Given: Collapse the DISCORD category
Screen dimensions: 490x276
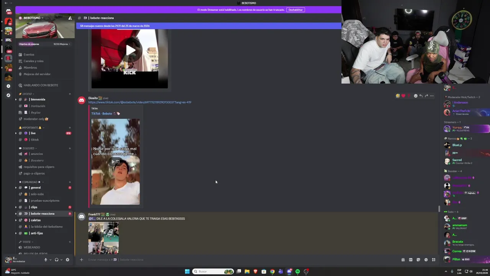Looking at the screenshot, I should pyautogui.click(x=28, y=148).
